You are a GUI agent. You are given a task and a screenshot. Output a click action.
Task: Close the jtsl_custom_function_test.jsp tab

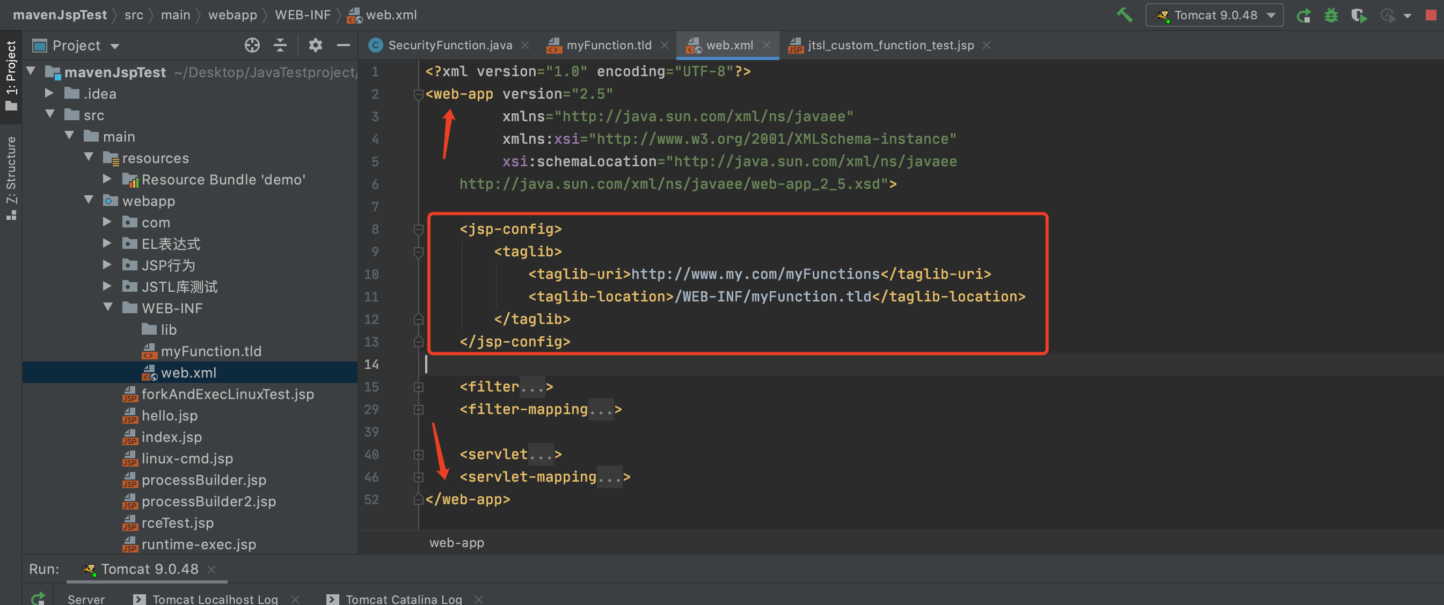coord(987,46)
